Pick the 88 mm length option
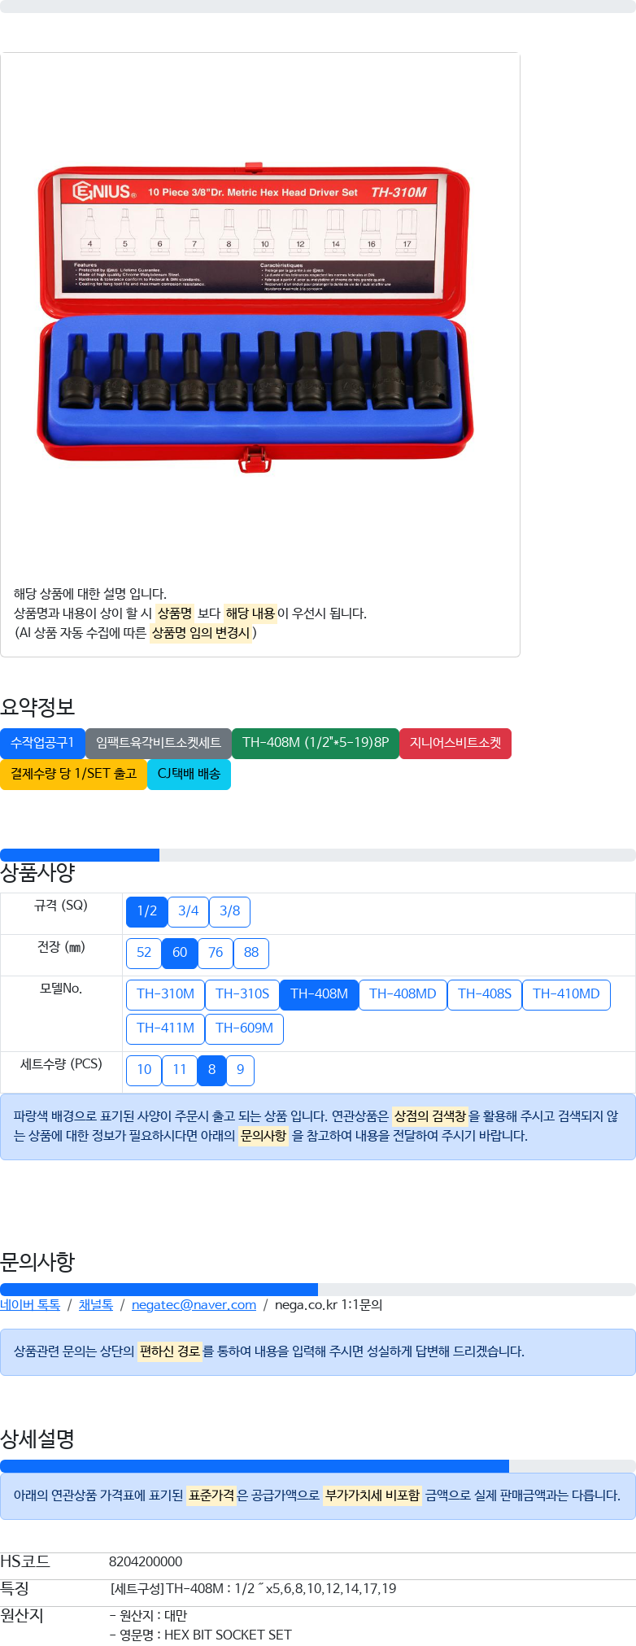The image size is (636, 1646). [x=251, y=953]
